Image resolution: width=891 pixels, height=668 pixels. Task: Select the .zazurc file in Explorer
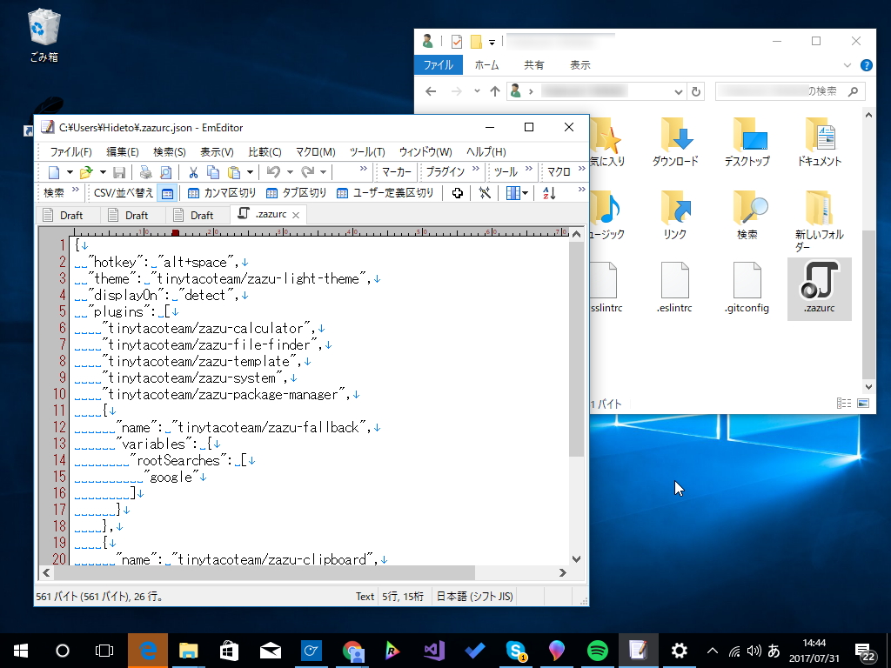[820, 289]
